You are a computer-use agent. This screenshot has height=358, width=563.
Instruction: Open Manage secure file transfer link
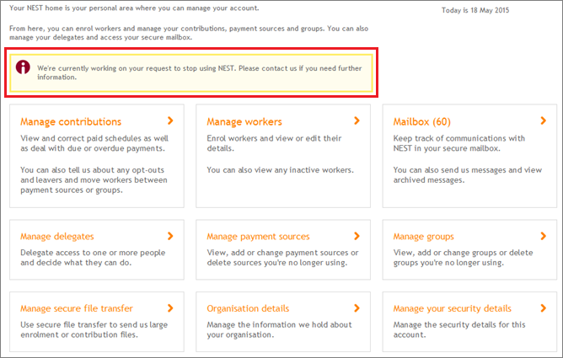(x=77, y=308)
